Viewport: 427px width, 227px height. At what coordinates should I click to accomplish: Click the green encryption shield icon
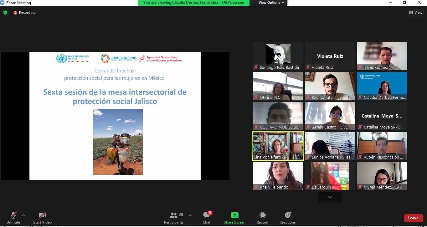[5, 13]
